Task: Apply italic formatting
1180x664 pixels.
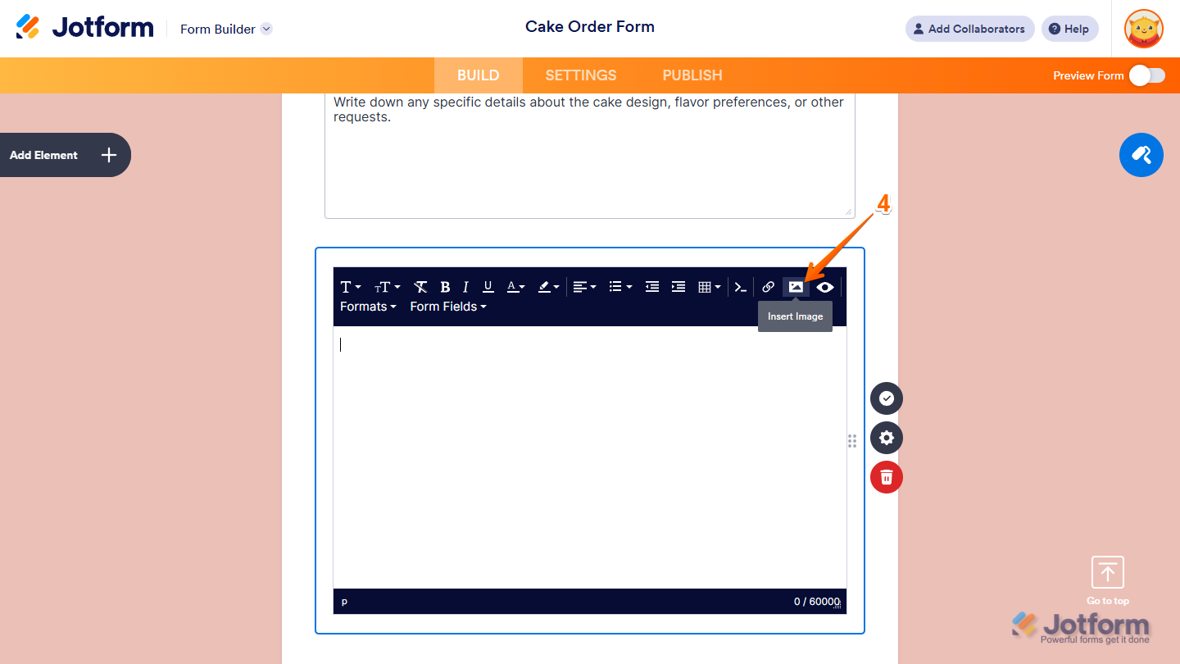Action: pyautogui.click(x=465, y=287)
